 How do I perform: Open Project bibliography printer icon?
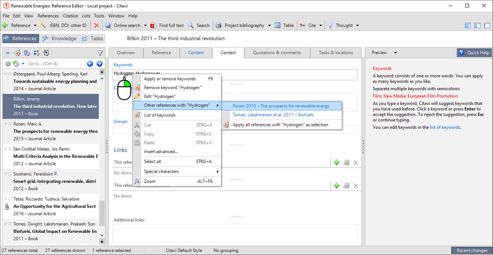219,25
